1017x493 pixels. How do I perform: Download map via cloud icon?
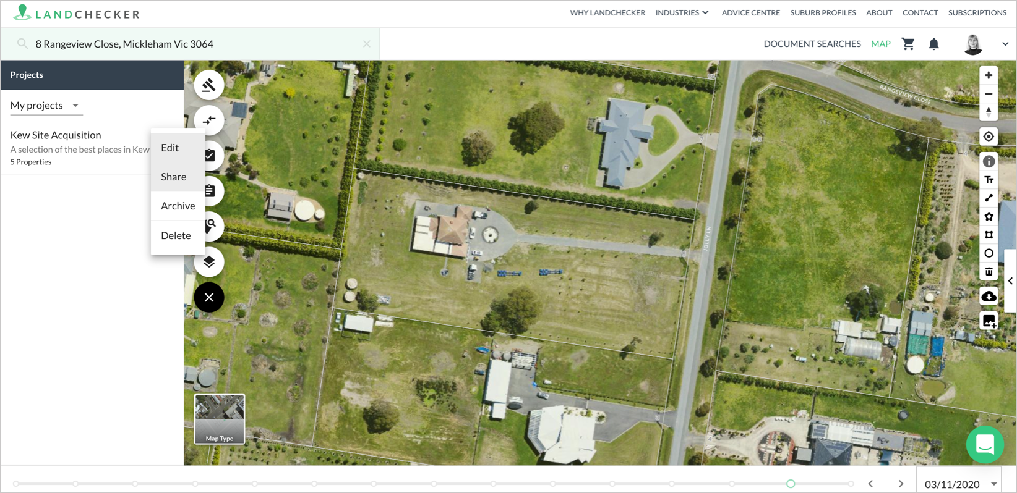(989, 296)
